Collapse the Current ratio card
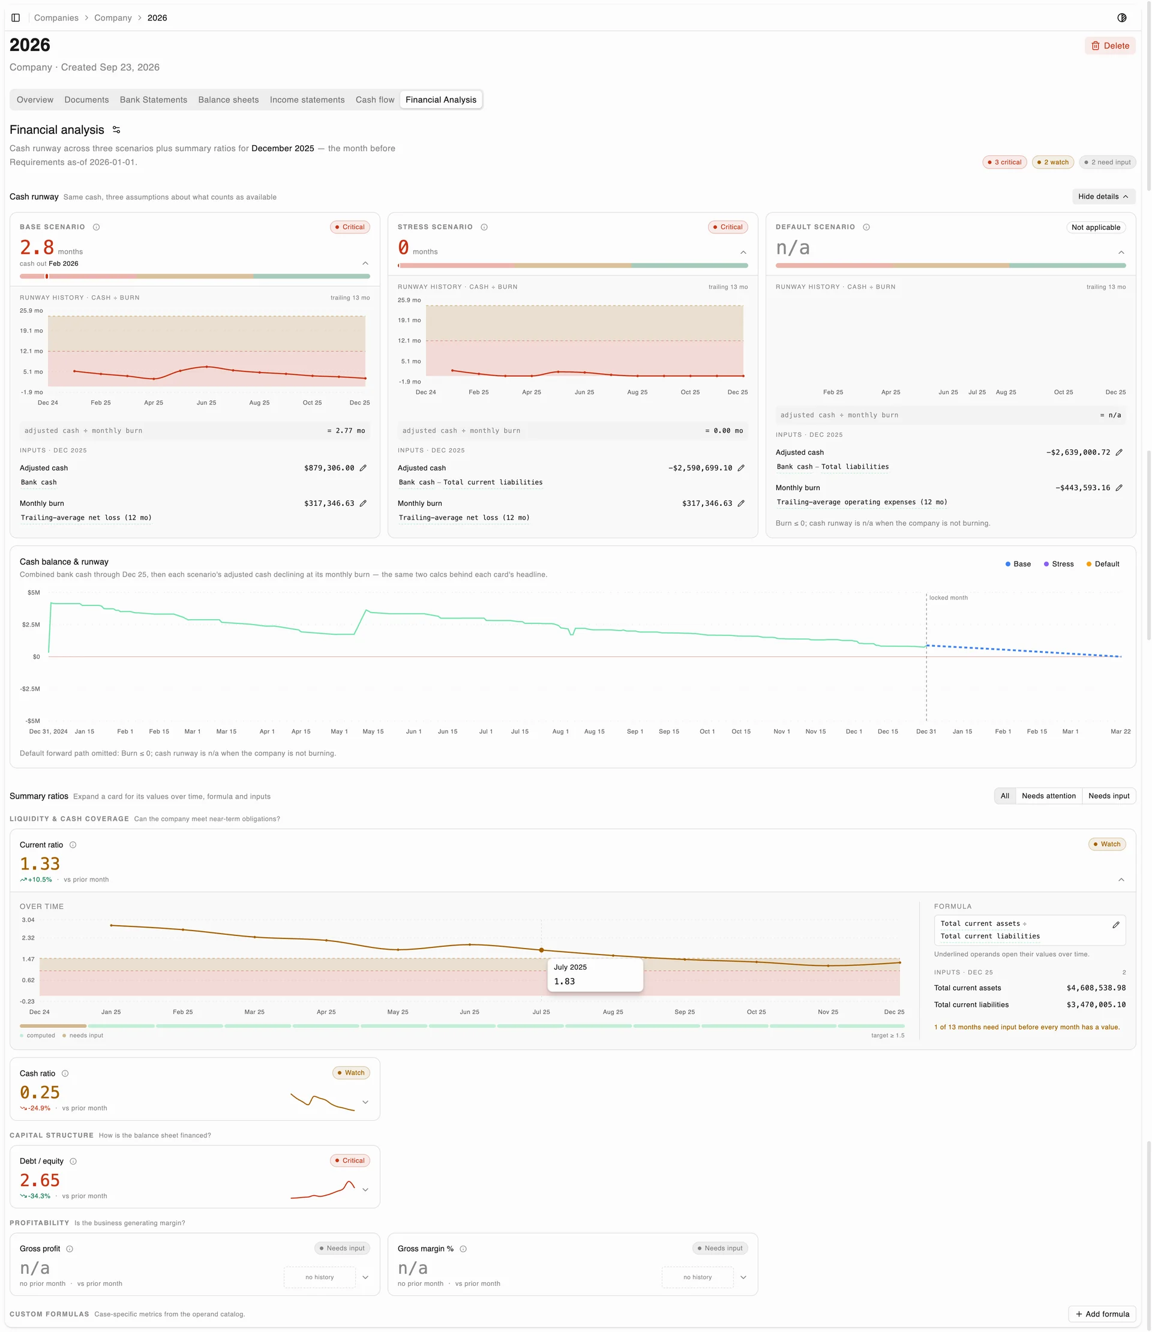 (x=1121, y=880)
